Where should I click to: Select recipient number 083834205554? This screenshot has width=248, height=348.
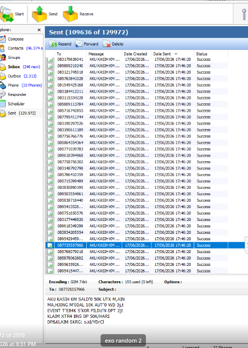pos(71,233)
